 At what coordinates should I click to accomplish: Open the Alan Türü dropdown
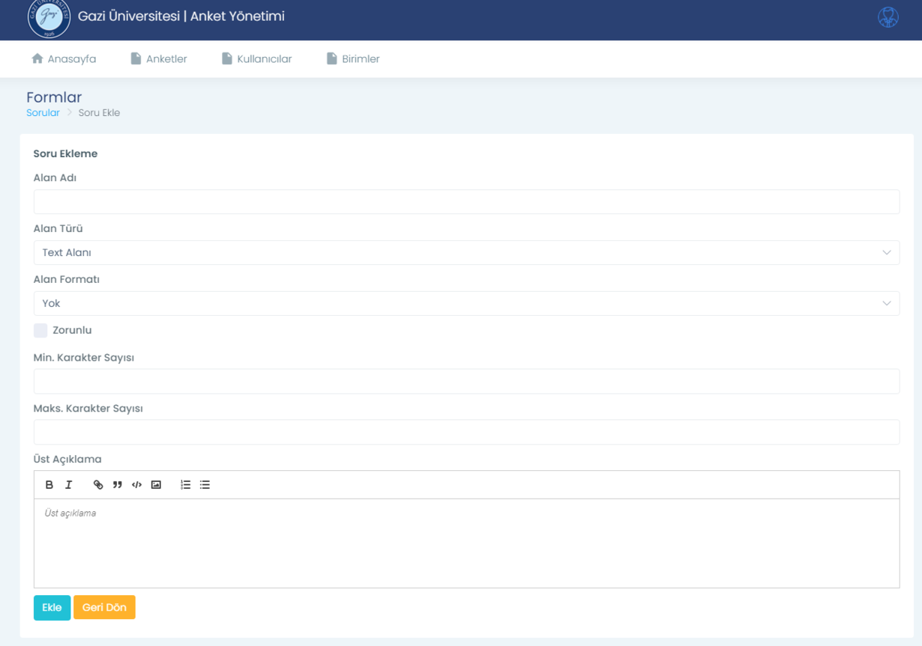pos(466,253)
